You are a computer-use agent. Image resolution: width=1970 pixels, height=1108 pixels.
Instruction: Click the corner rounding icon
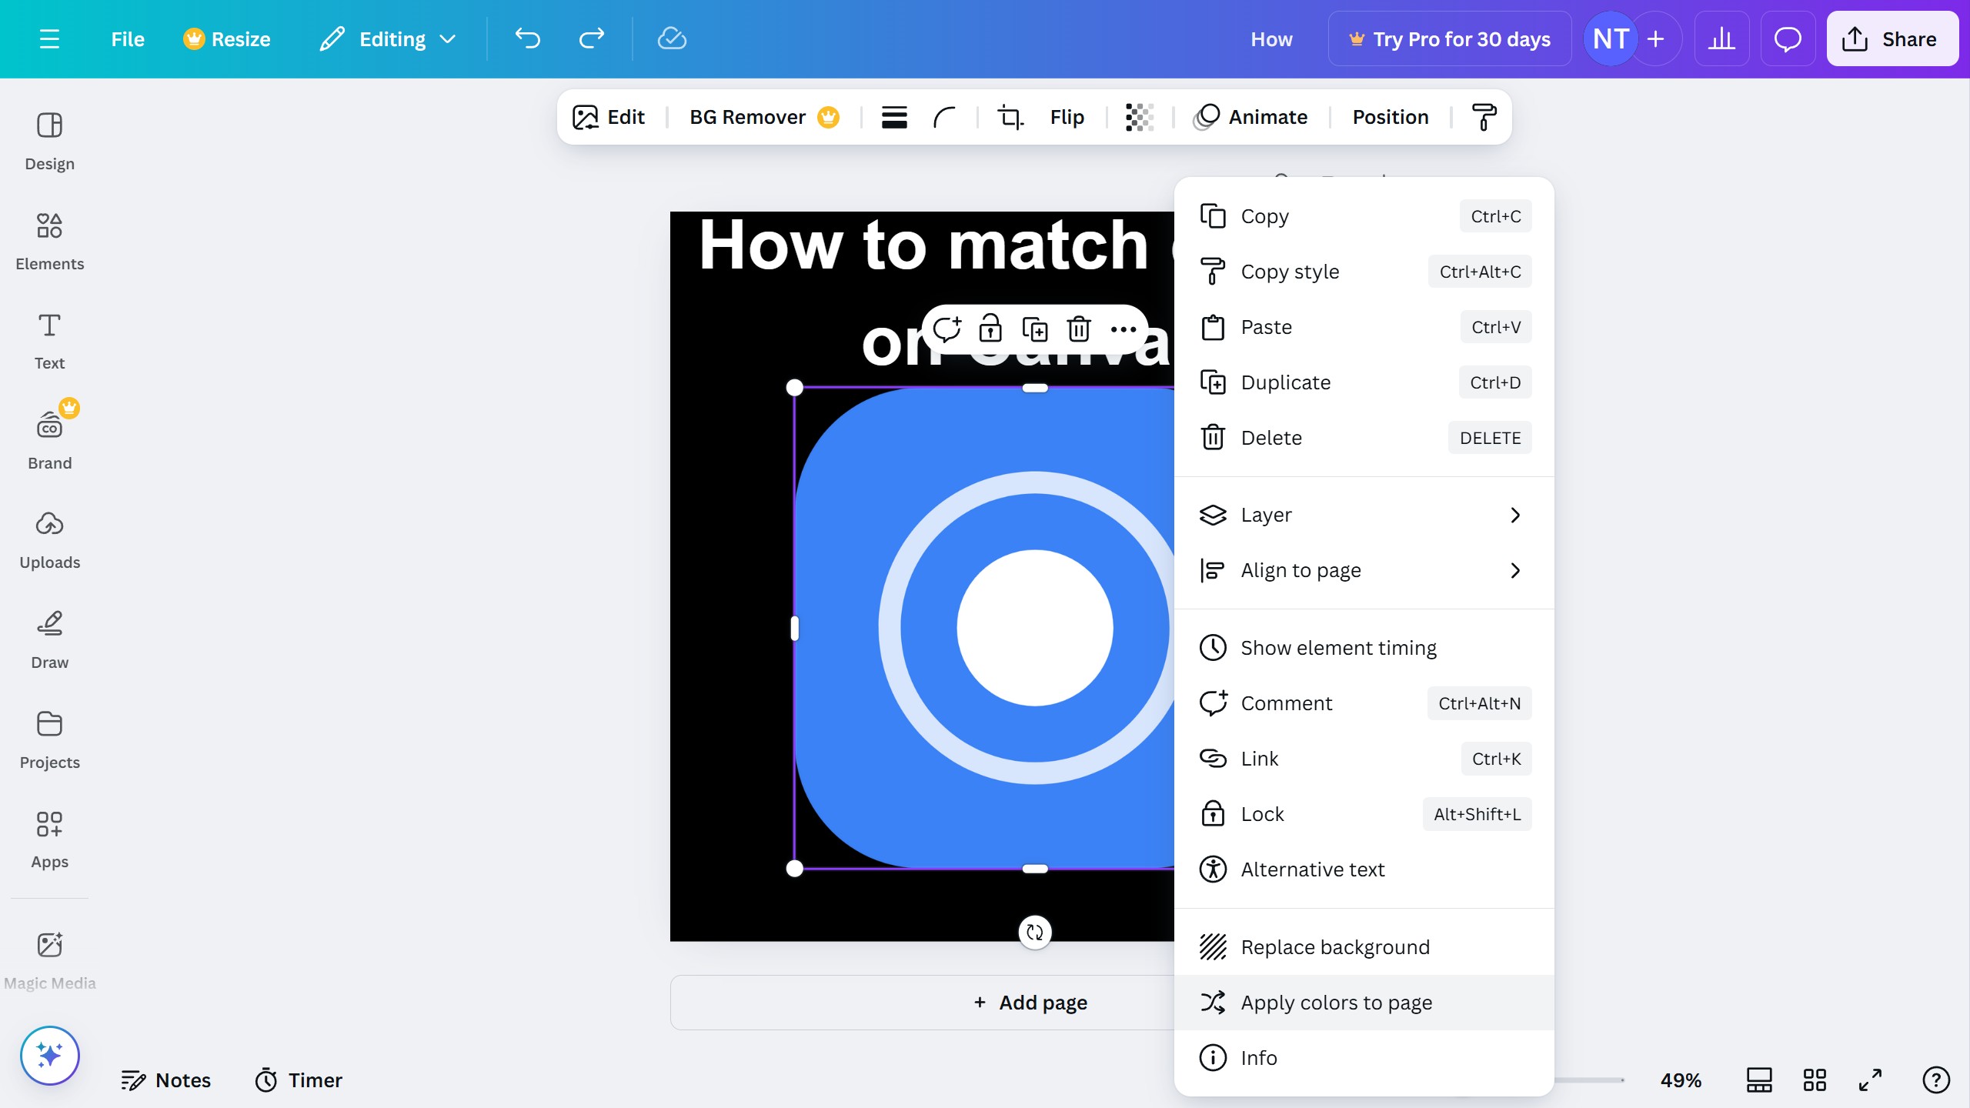(x=944, y=117)
